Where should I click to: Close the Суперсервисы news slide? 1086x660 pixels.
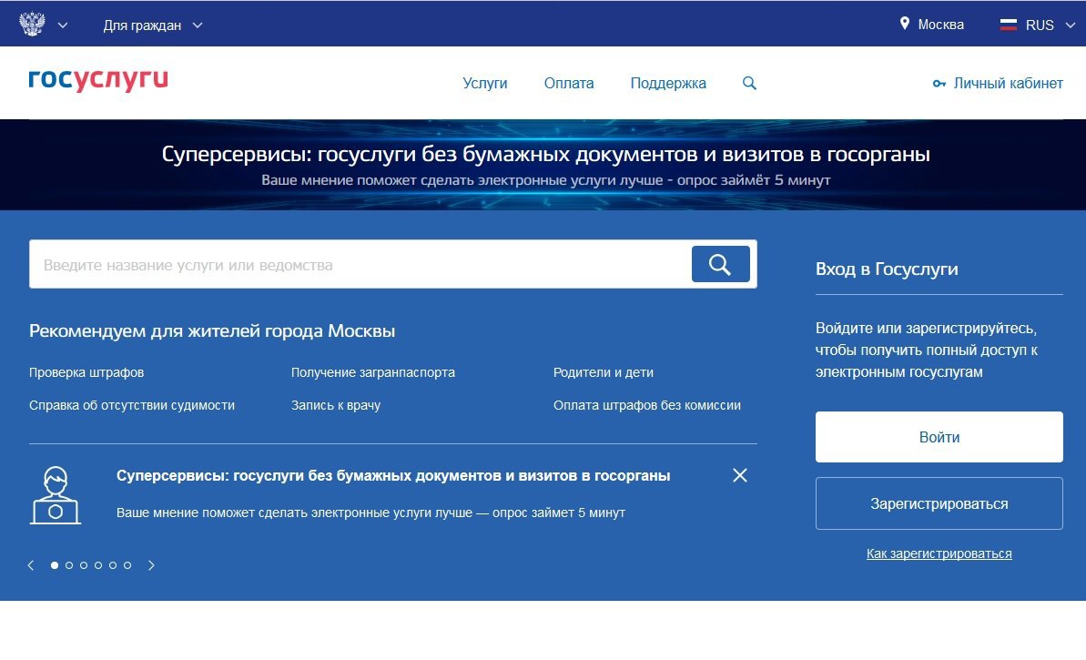740,475
